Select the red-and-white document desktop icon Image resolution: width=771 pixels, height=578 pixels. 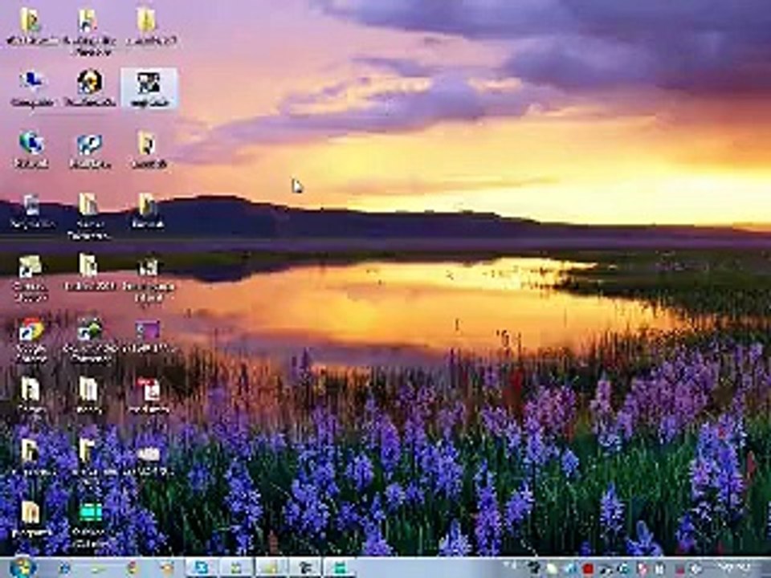point(149,395)
